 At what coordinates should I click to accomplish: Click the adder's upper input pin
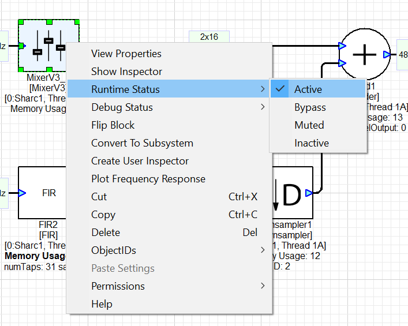[342, 46]
